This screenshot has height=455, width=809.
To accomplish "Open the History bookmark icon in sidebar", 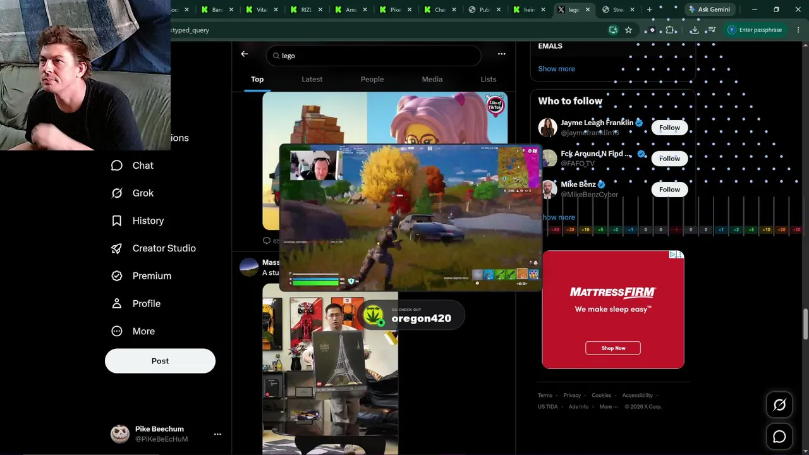I will pos(117,221).
